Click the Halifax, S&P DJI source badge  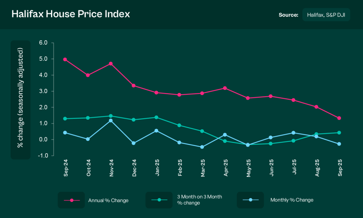[x=326, y=15]
